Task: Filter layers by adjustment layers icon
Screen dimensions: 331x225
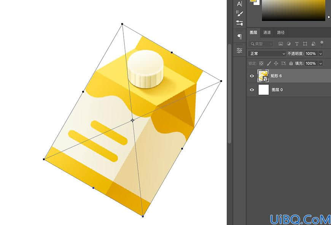Action: [288, 44]
